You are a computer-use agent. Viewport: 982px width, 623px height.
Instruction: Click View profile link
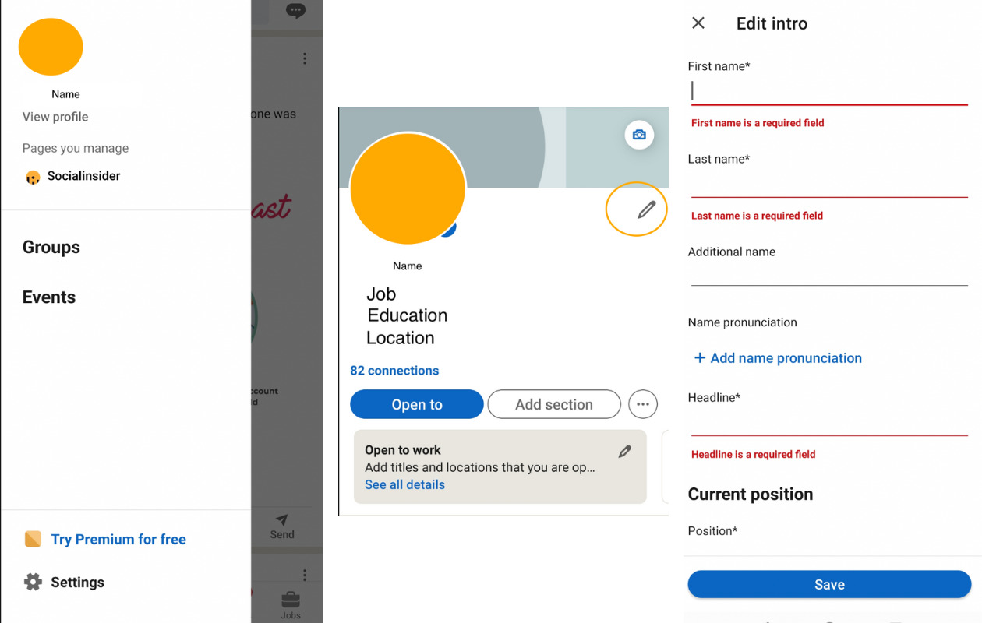[x=55, y=117]
